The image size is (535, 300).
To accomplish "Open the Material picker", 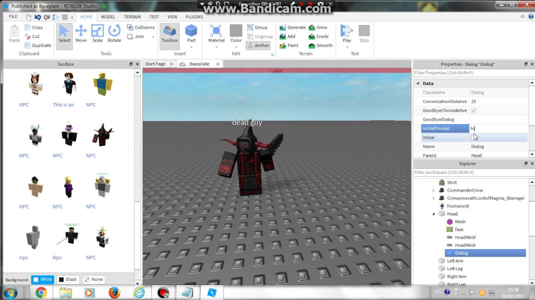I will [x=216, y=33].
